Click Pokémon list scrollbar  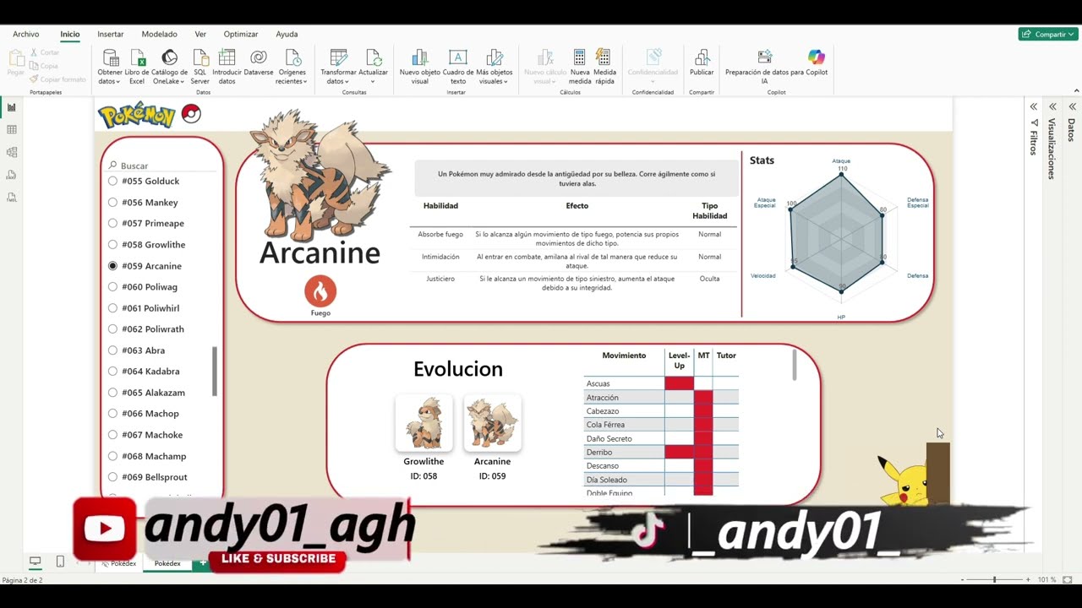[215, 371]
